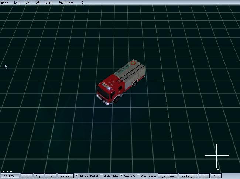Open the Map menu
This screenshot has width=240, height=179.
click(x=28, y=3)
